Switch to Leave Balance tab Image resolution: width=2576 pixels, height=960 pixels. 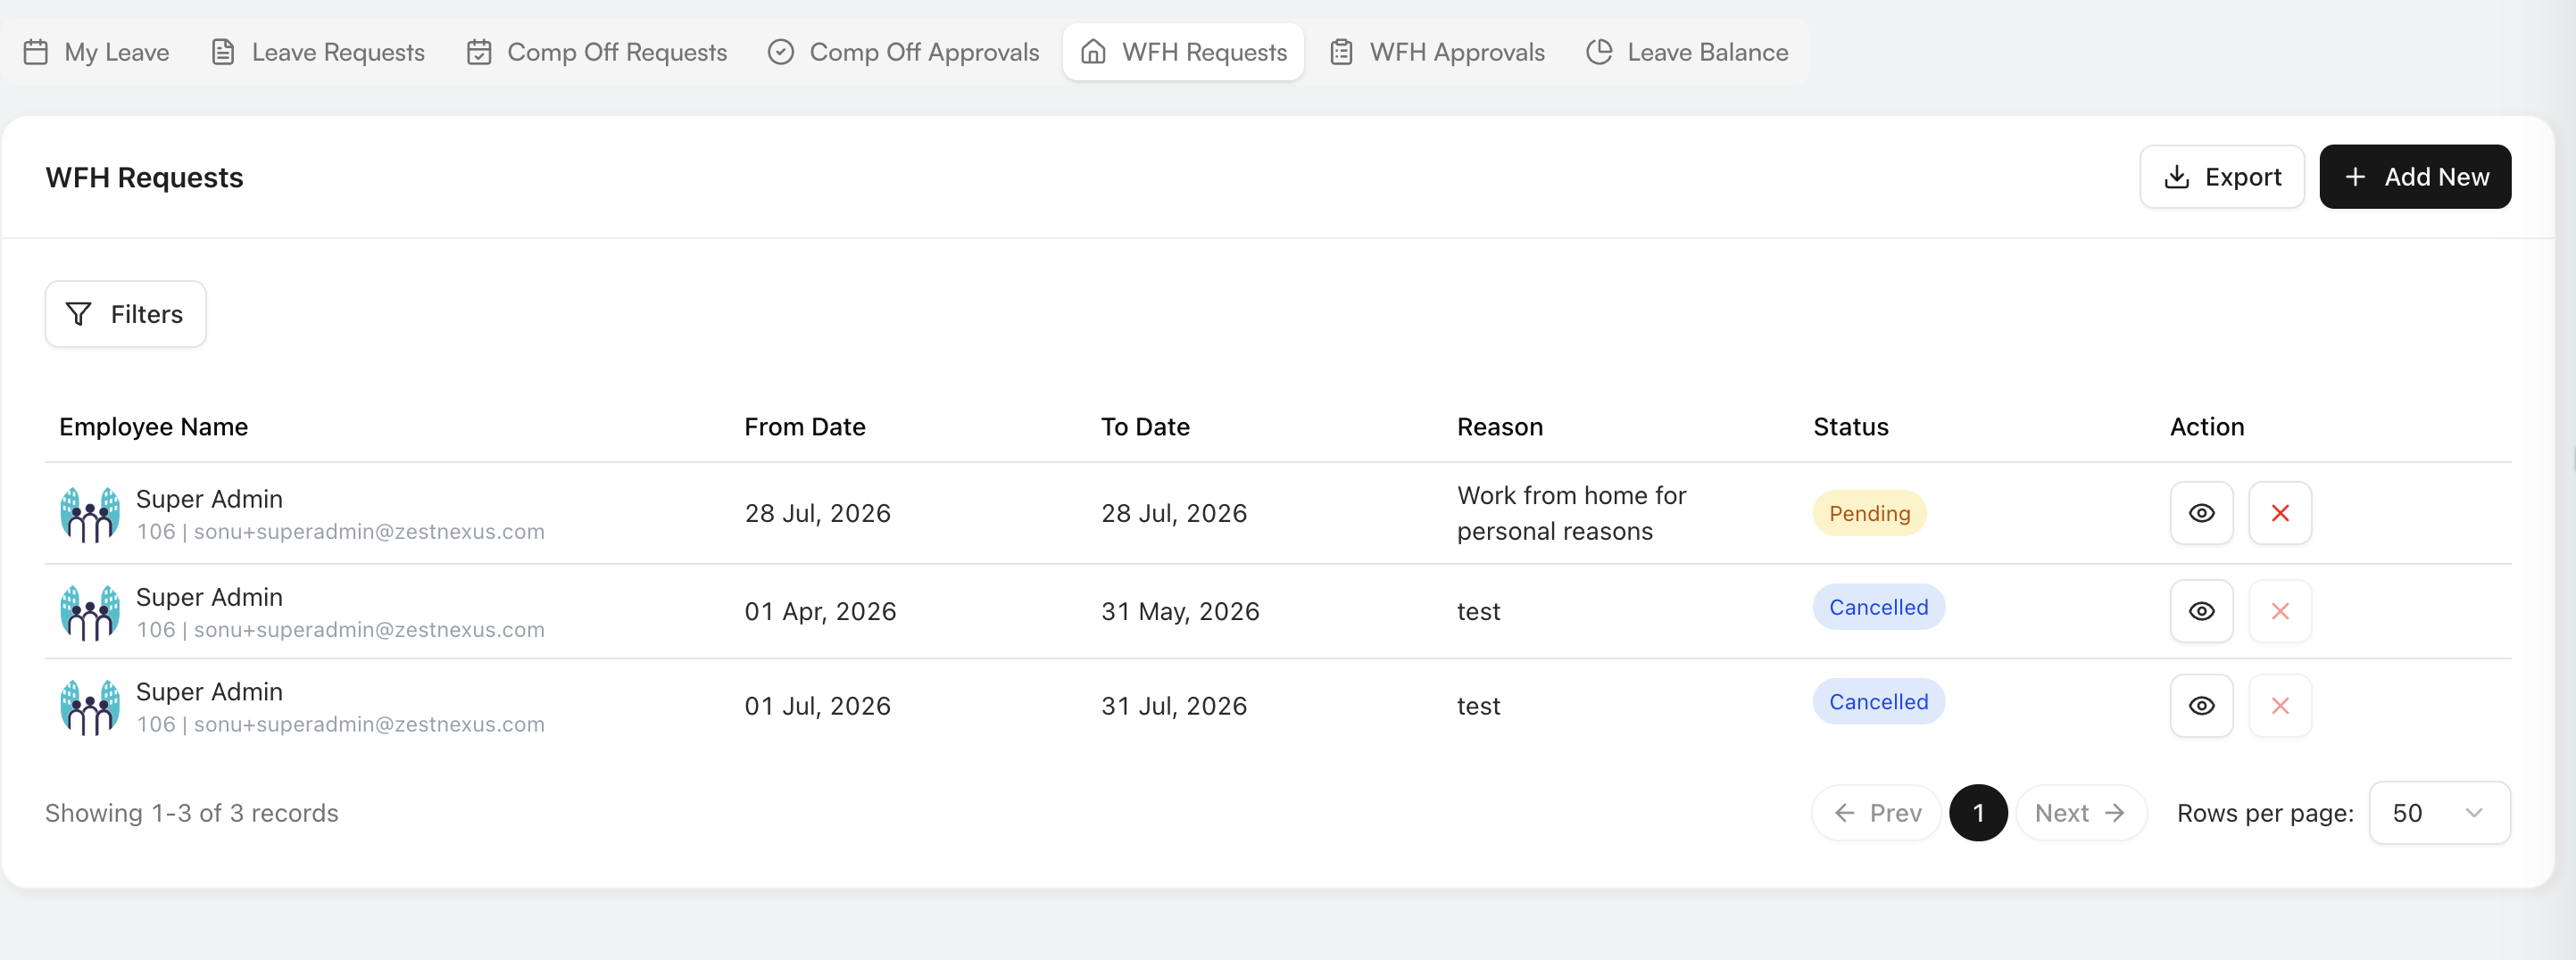tap(1688, 52)
